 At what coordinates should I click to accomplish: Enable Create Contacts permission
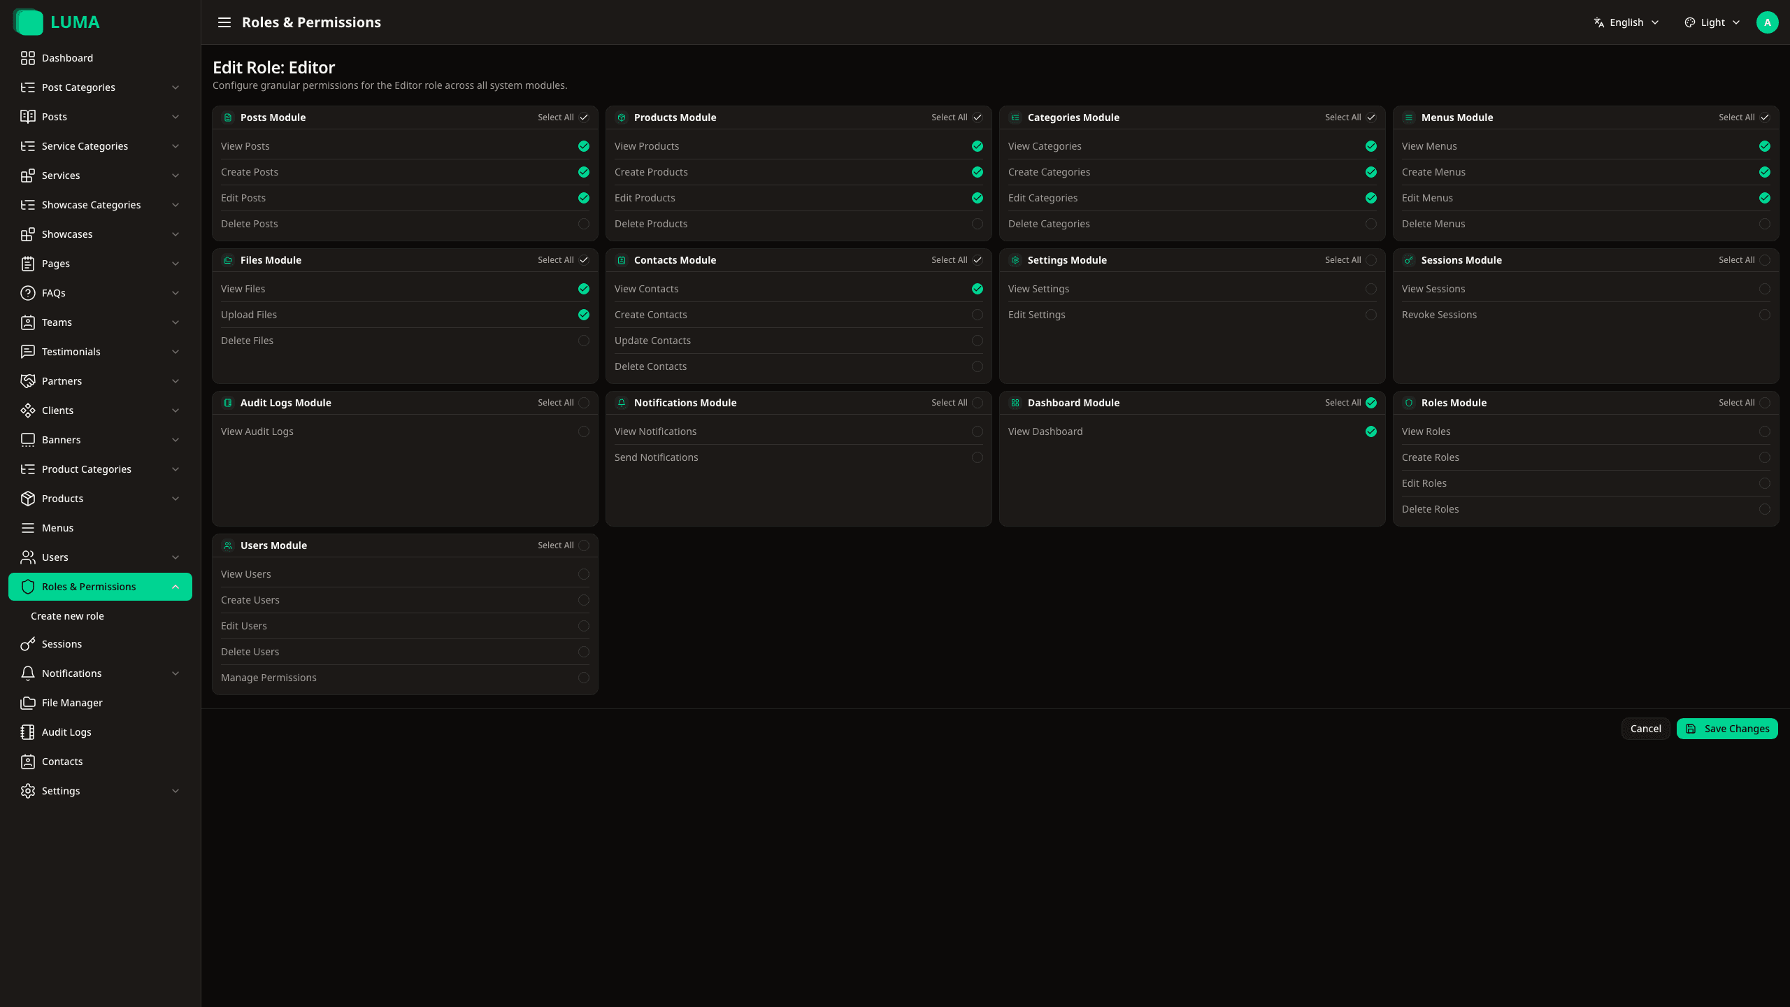[978, 315]
